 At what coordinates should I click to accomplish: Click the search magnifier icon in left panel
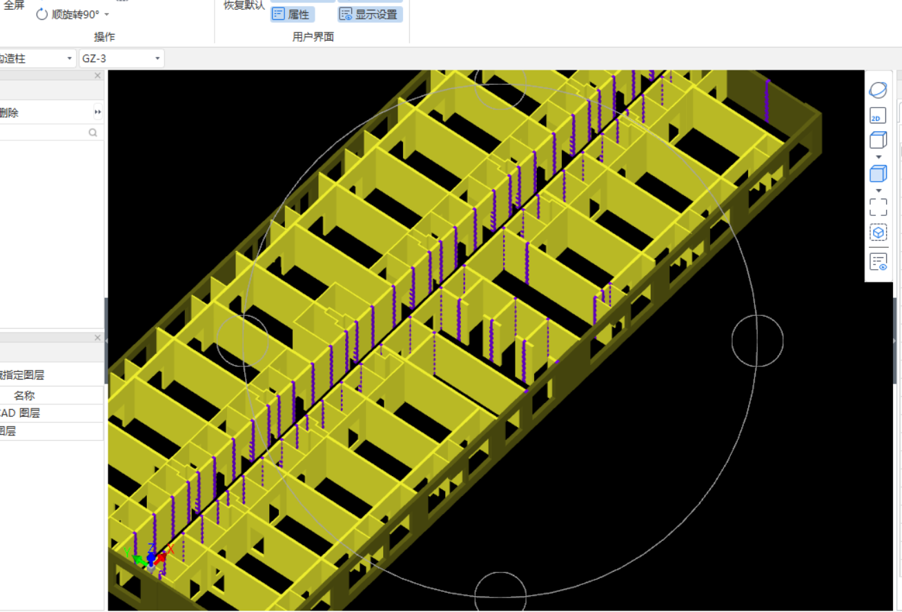93,133
